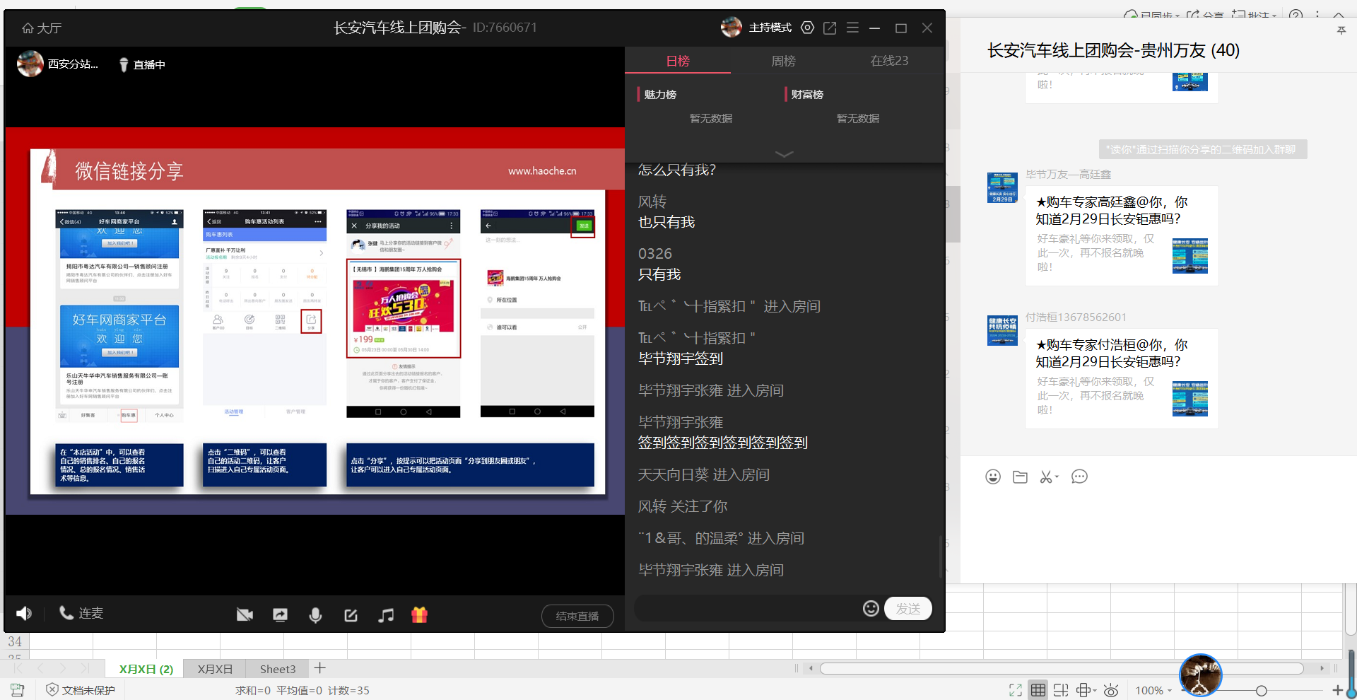The width and height of the screenshot is (1357, 700).
Task: Open chat history bubble icon in WeChat
Action: pyautogui.click(x=1079, y=477)
